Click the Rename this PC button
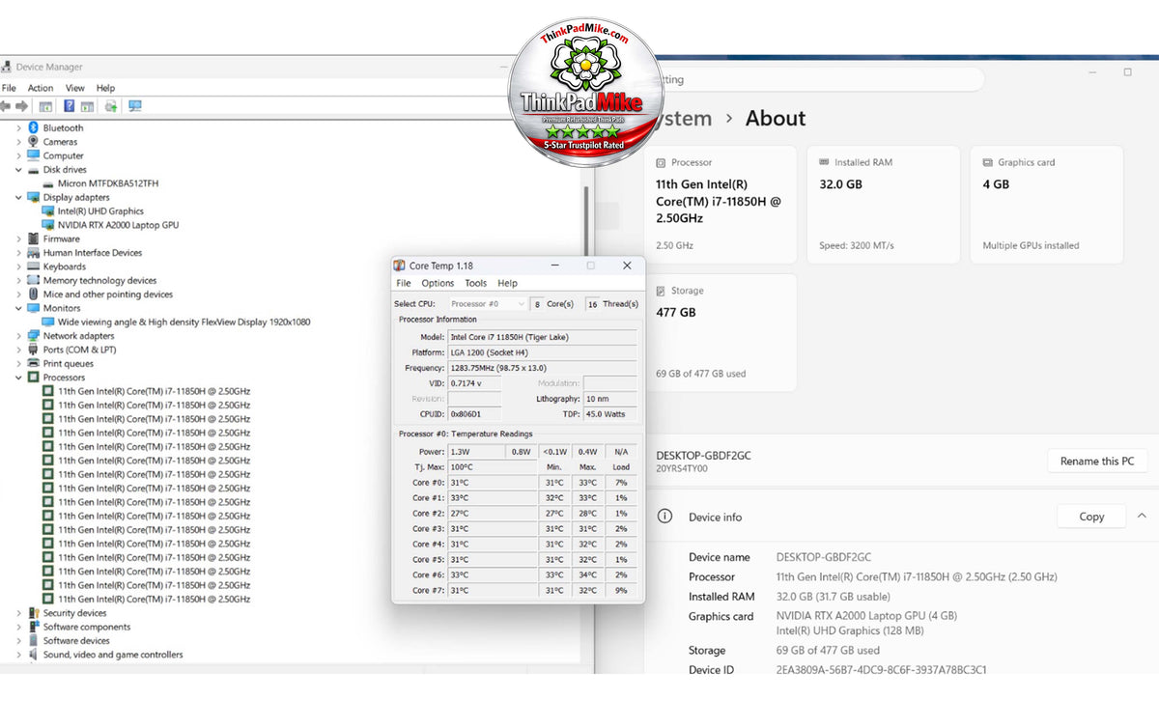 click(1097, 461)
